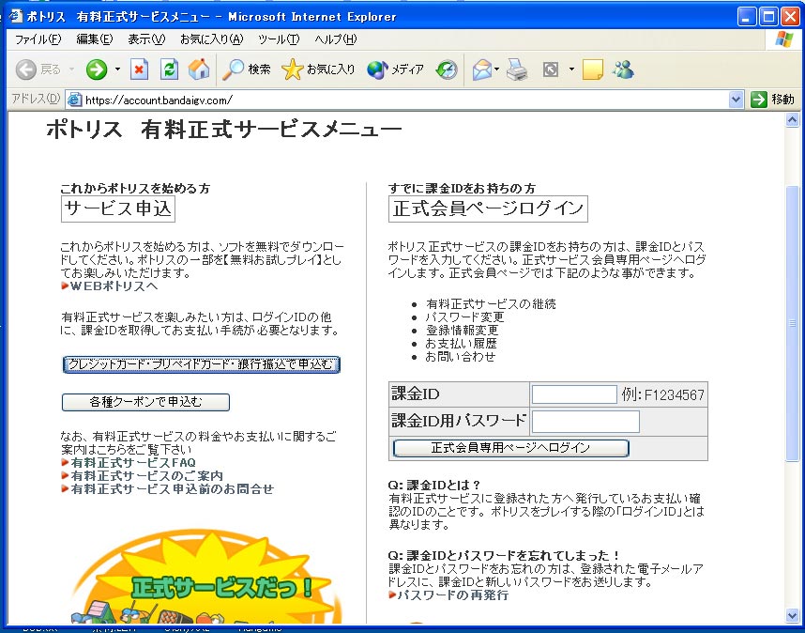This screenshot has height=633, width=805.
Task: Open Search (検索) with magnifier icon
Action: pos(247,69)
